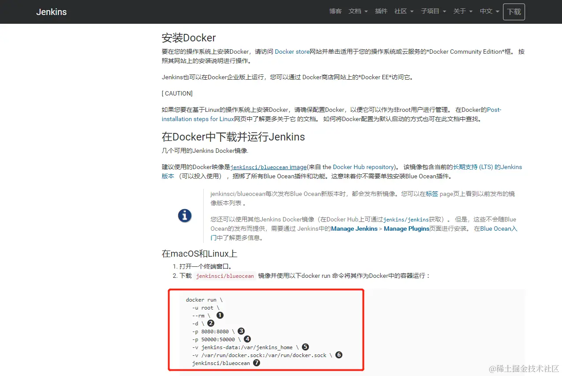Click the [ CAUTION] text
Screen dimensions: 562x376
point(177,93)
